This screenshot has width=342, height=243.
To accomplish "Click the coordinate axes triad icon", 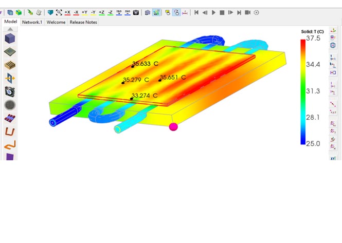I will click(x=333, y=30).
